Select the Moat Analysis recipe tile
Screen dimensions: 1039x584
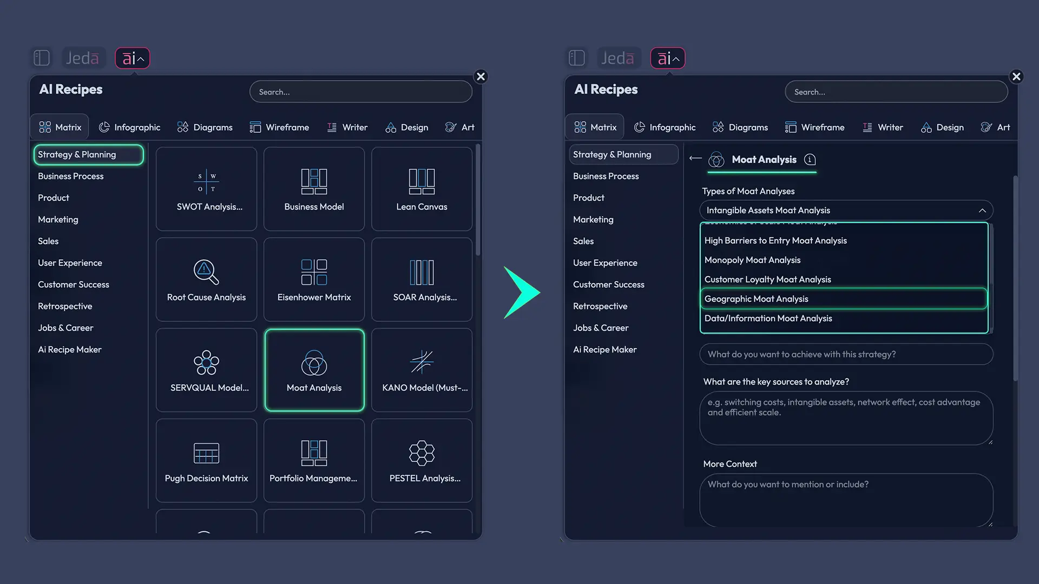tap(314, 370)
